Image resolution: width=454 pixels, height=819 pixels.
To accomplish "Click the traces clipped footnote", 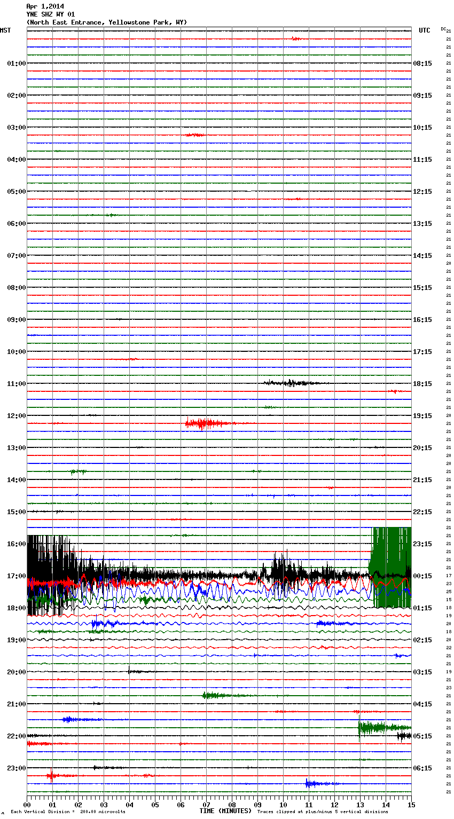I will (323, 812).
